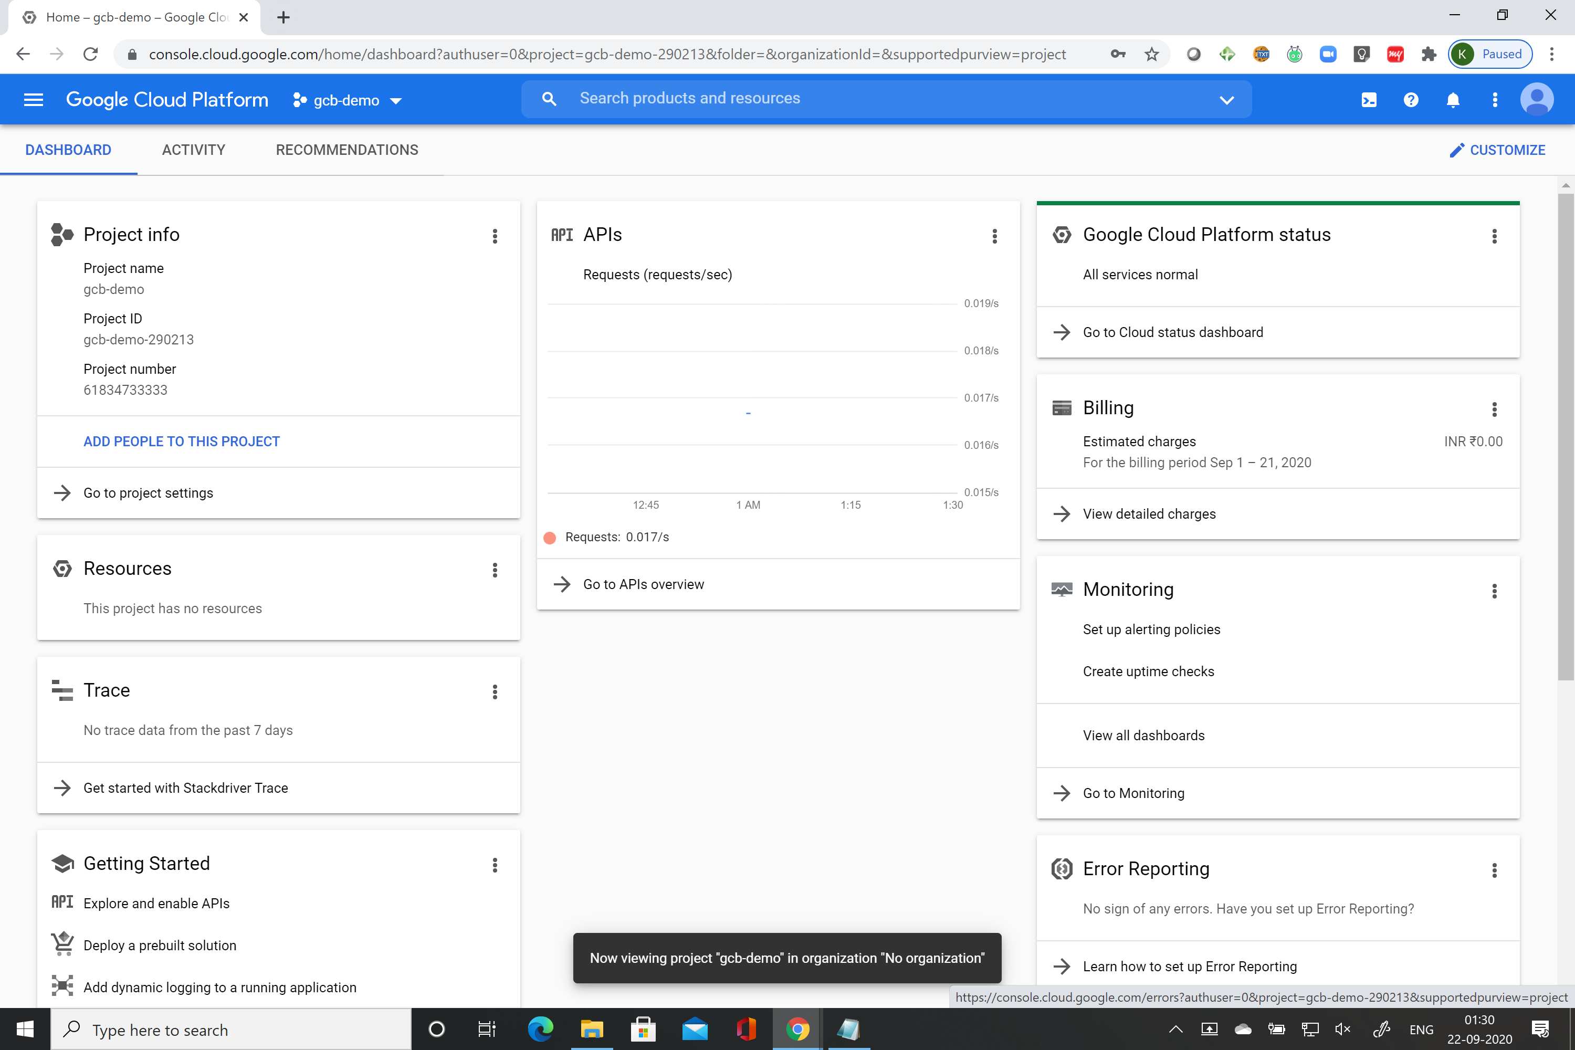Open File Explorer from the taskbar

click(591, 1029)
